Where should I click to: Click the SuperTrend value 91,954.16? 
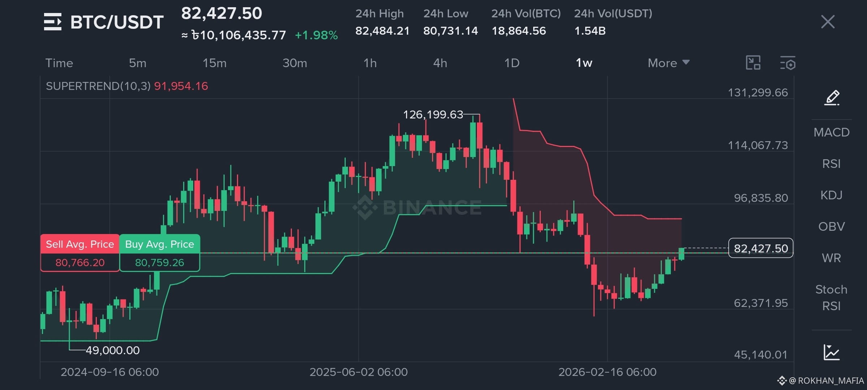[181, 86]
